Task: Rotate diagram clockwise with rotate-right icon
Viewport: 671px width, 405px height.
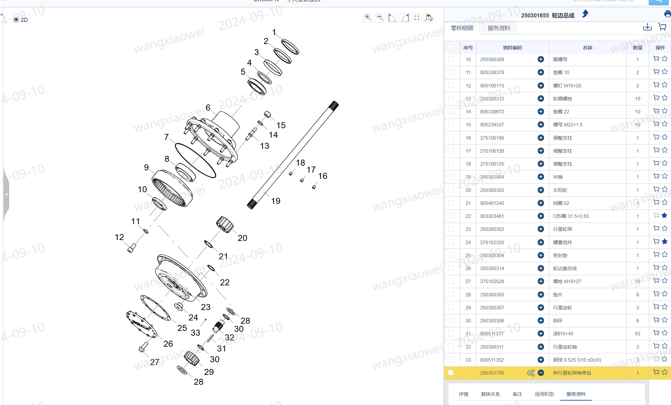Action: 405,18
